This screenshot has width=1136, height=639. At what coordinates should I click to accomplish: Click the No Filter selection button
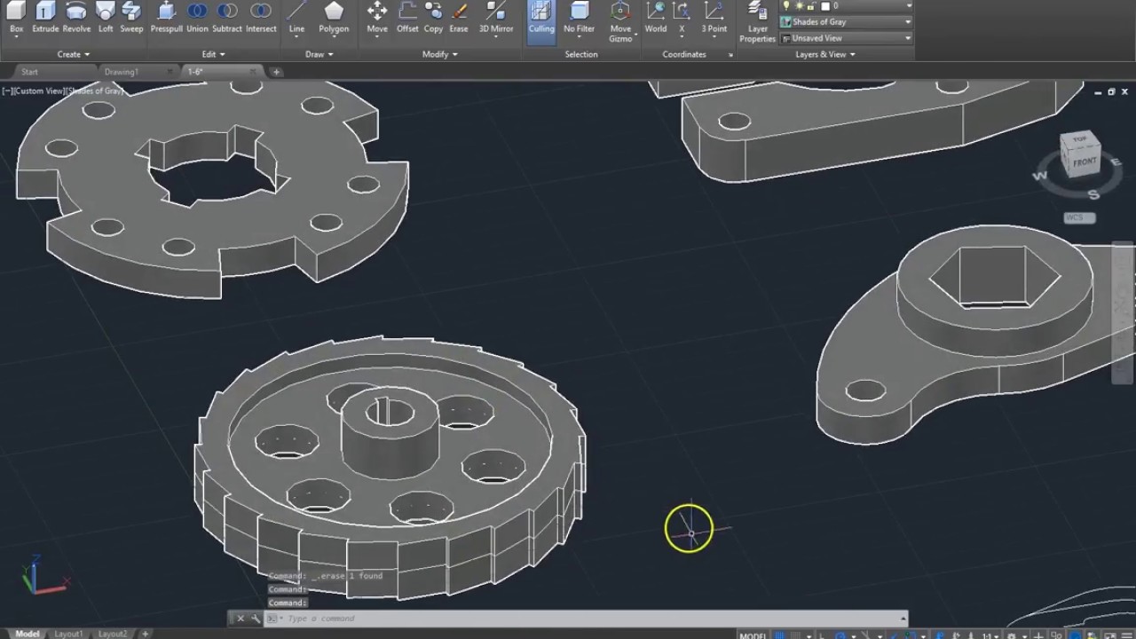580,18
